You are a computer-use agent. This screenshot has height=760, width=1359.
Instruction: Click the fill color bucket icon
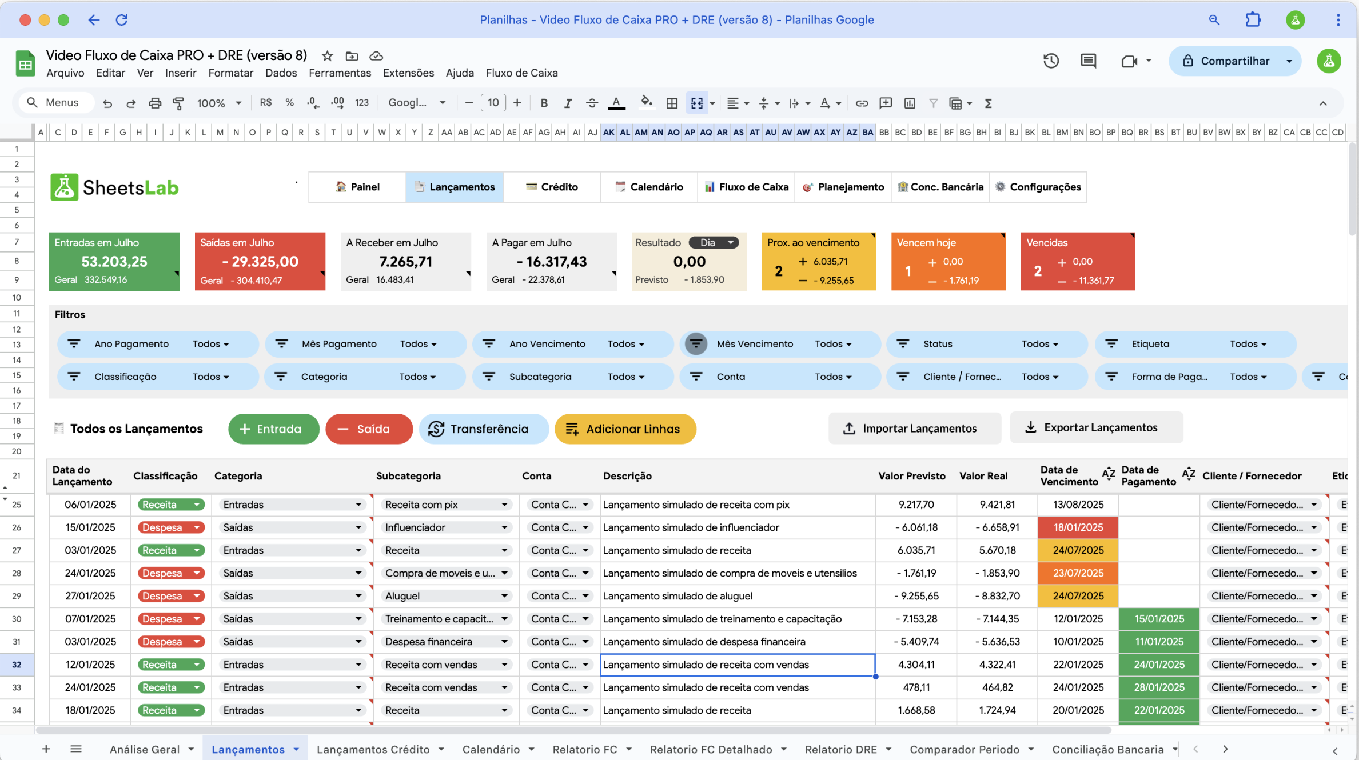click(x=646, y=102)
